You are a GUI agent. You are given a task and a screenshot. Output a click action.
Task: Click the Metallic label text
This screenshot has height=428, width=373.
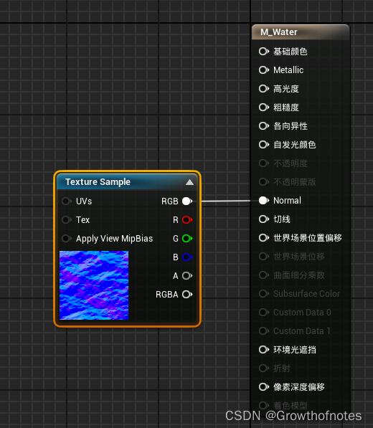pos(288,70)
